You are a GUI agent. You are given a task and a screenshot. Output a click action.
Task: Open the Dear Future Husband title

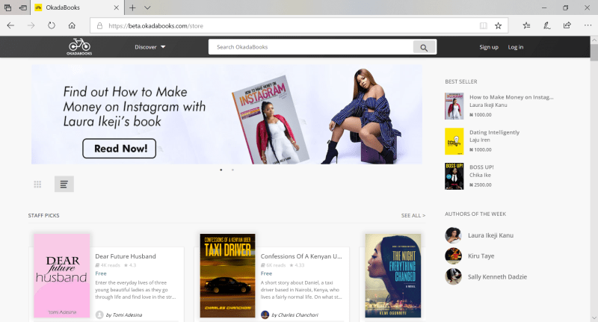[x=126, y=256]
